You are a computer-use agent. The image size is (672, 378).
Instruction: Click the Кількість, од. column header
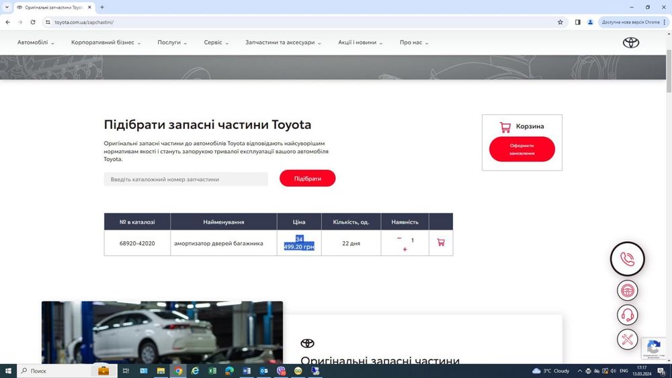point(351,222)
